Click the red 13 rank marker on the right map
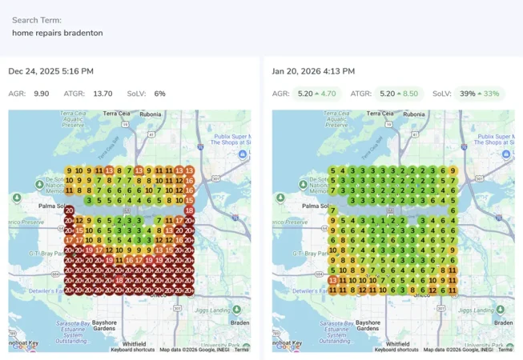This screenshot has height=360, width=523. 332,281
